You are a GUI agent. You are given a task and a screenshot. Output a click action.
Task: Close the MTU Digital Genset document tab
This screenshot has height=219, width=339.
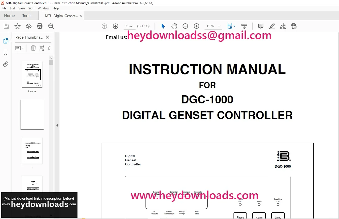tap(81, 16)
